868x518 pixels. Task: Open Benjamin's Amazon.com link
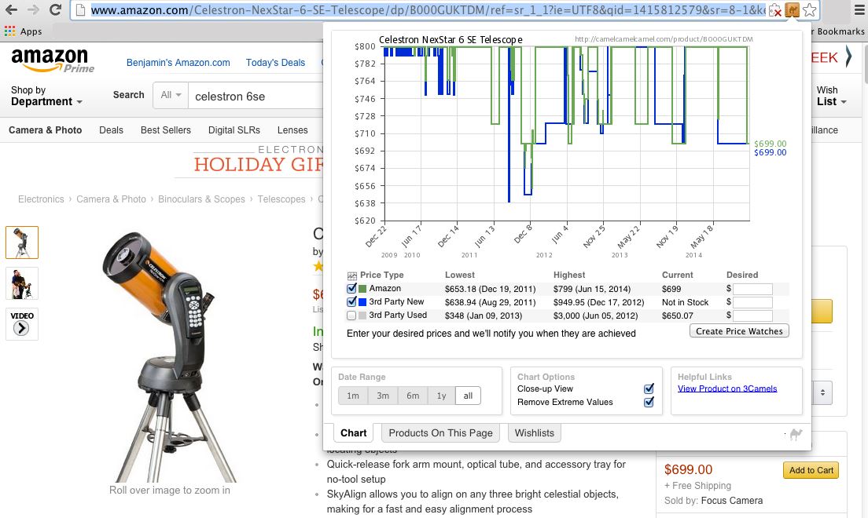pyautogui.click(x=178, y=63)
